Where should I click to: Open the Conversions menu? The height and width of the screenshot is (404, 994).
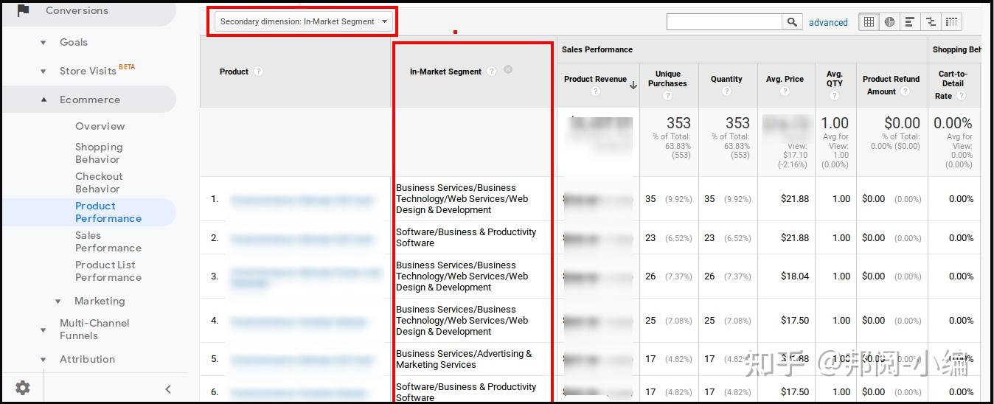click(77, 10)
